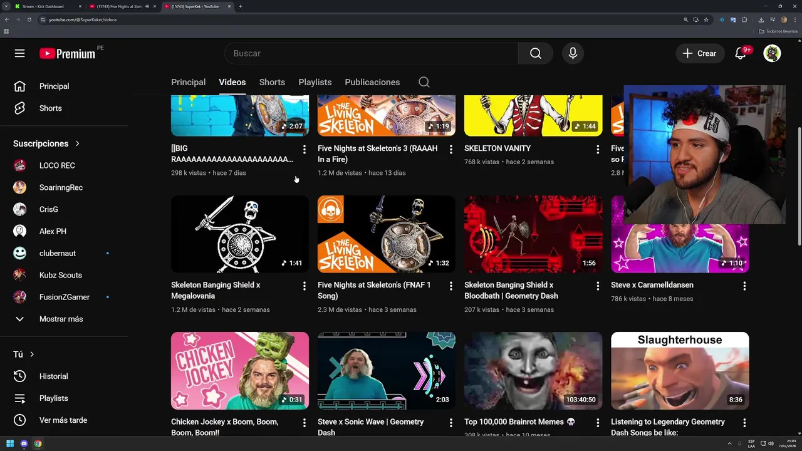Click the Historial clock icon

[x=20, y=376]
